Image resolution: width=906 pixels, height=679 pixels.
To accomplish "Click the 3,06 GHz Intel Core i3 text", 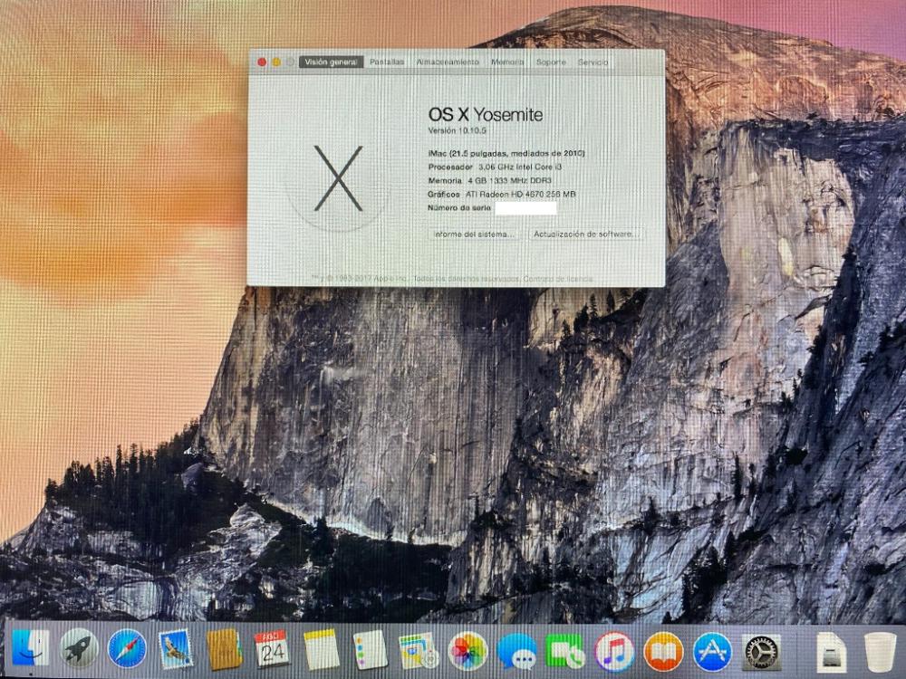I will point(520,167).
